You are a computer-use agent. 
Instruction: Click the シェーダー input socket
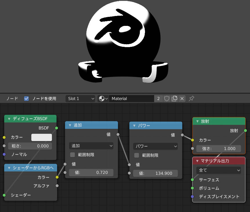click(4, 195)
